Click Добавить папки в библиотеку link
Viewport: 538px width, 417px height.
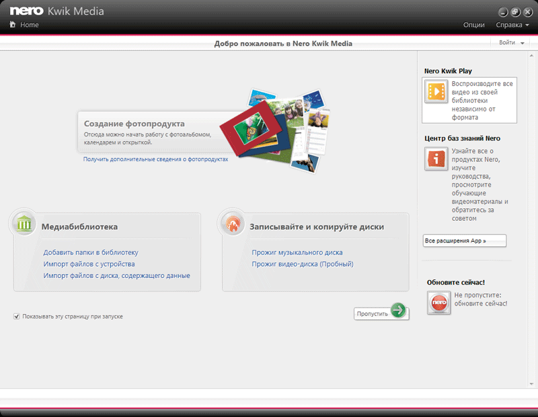pos(91,252)
